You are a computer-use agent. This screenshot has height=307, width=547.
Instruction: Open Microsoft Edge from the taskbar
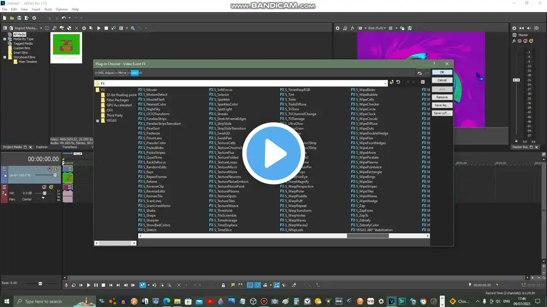167,301
